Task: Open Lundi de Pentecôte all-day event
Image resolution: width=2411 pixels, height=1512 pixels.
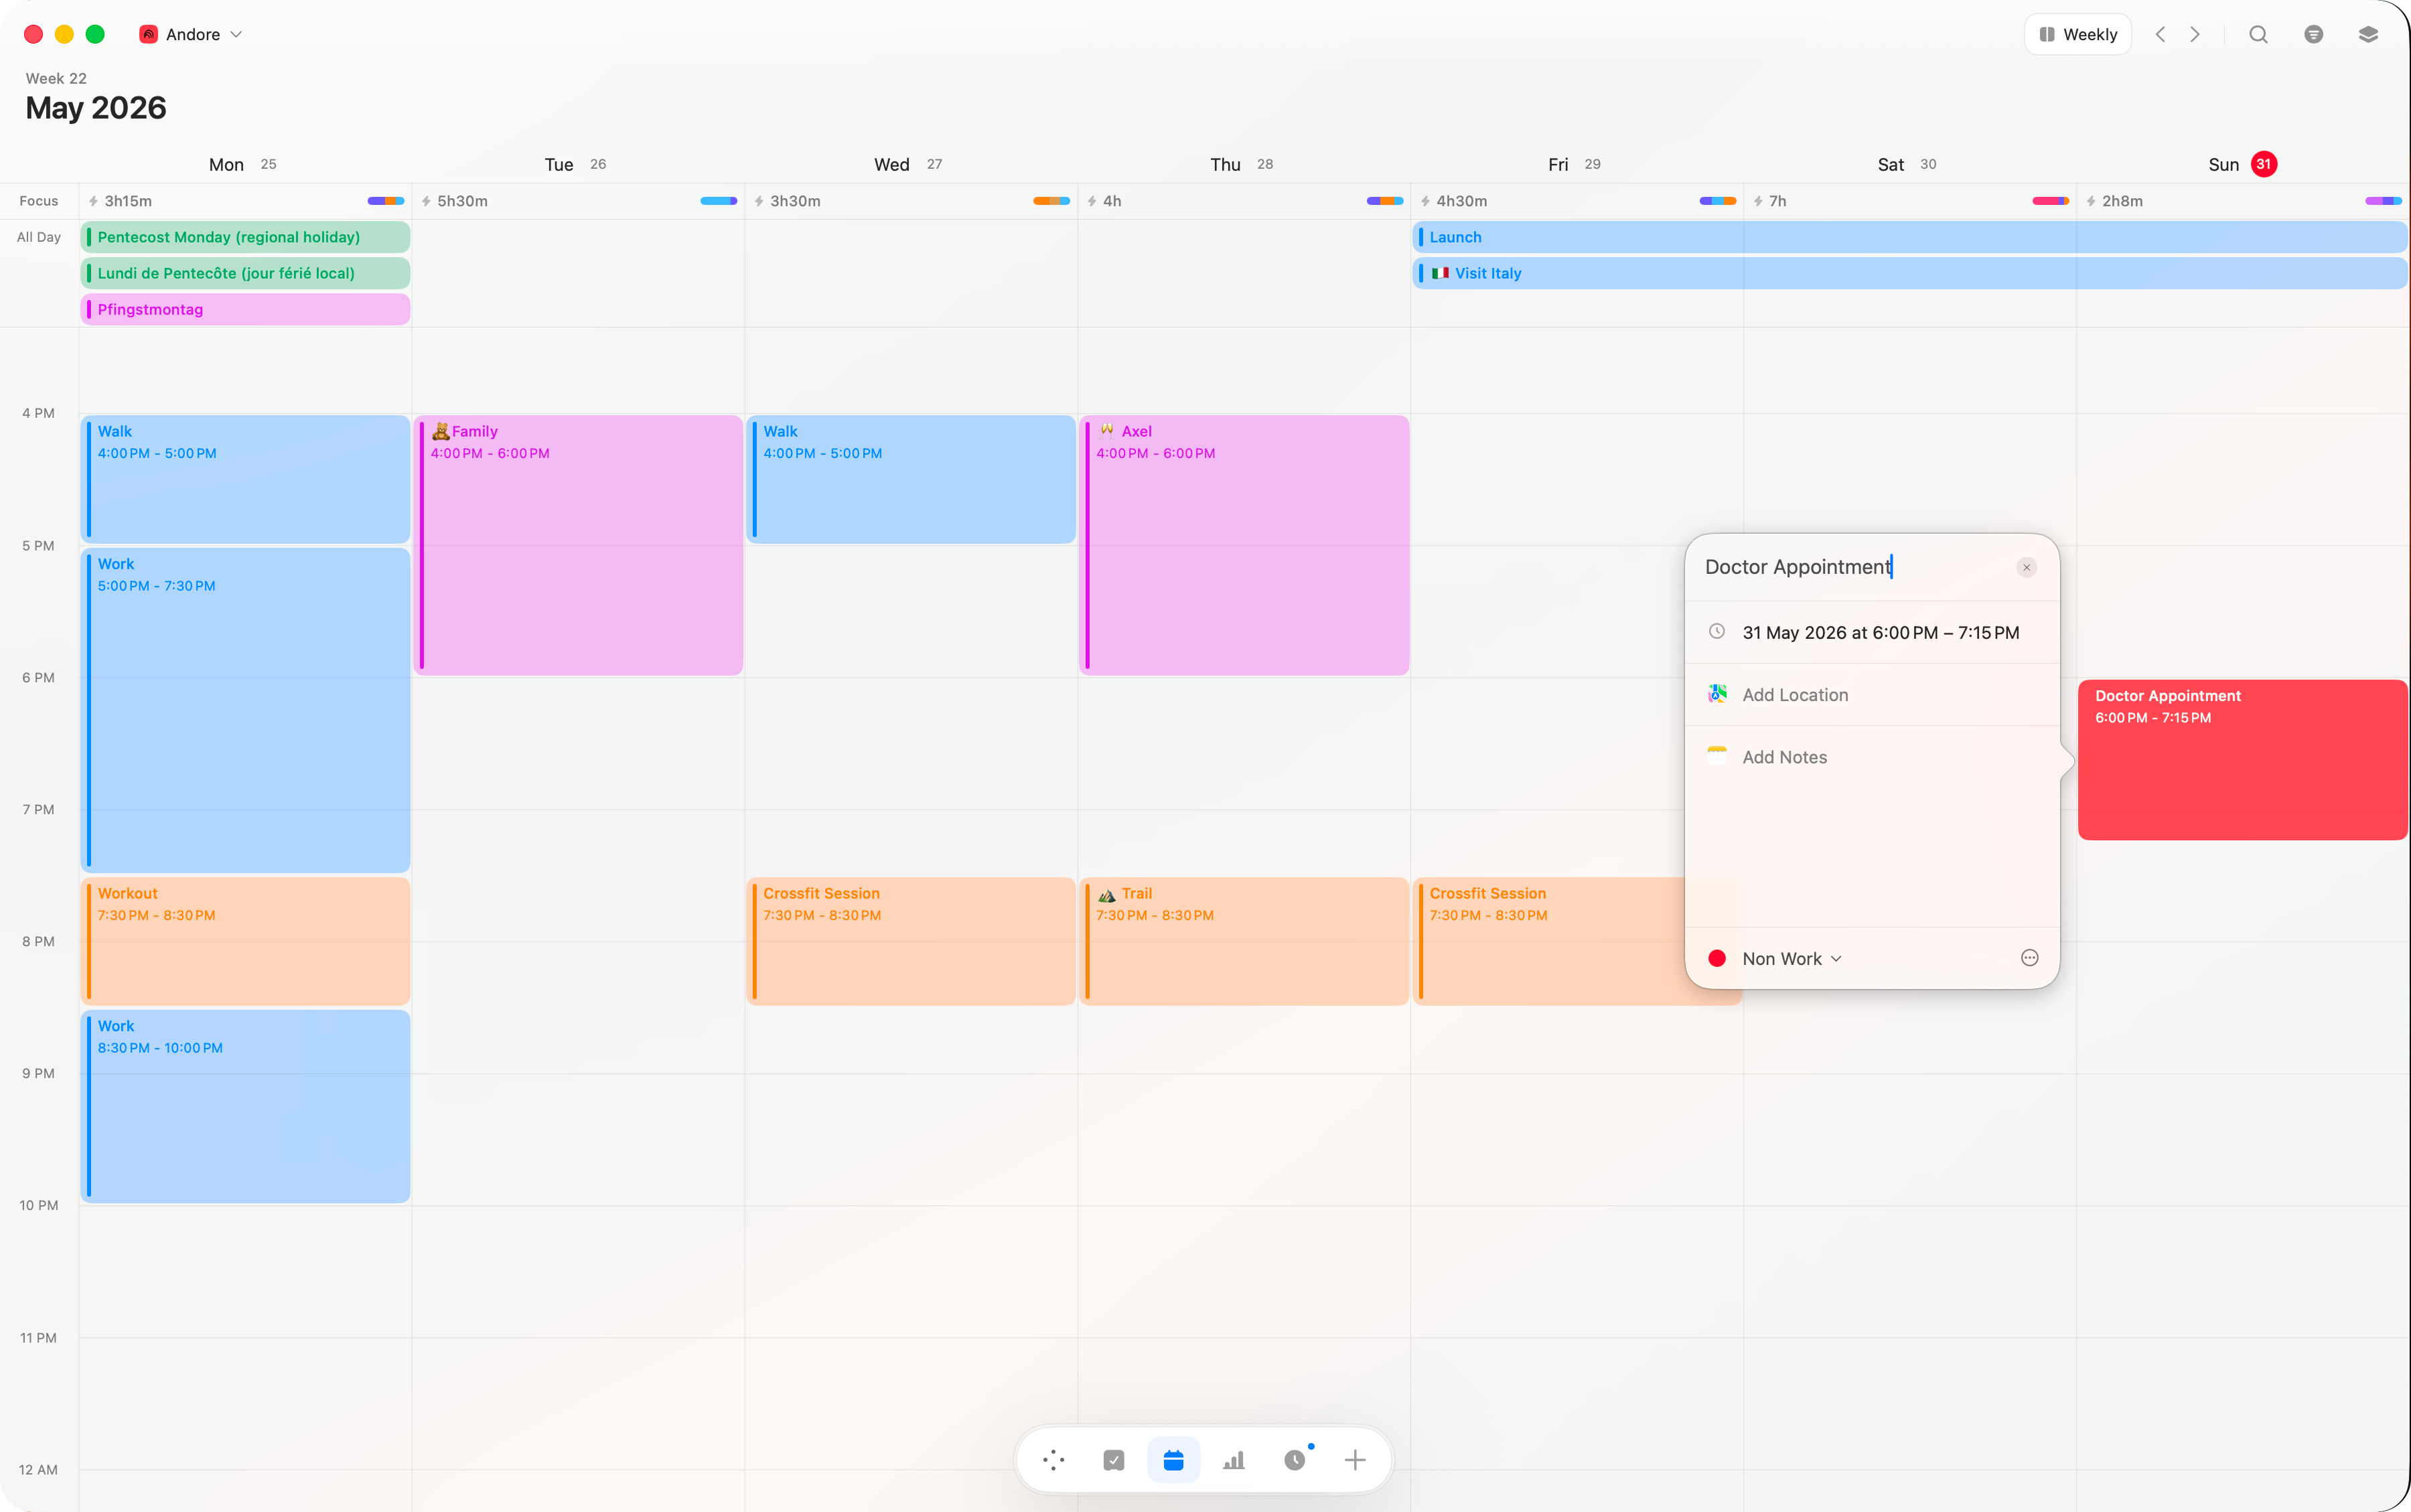Action: tap(245, 273)
